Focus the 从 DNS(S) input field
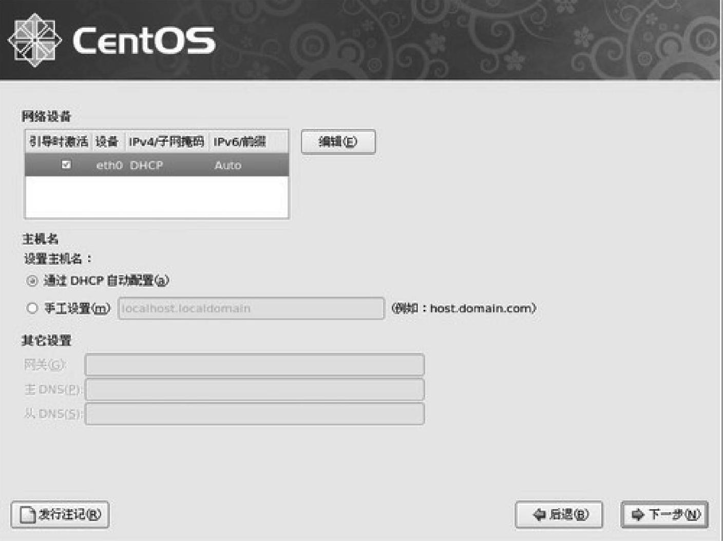The height and width of the screenshot is (541, 723). tap(255, 414)
